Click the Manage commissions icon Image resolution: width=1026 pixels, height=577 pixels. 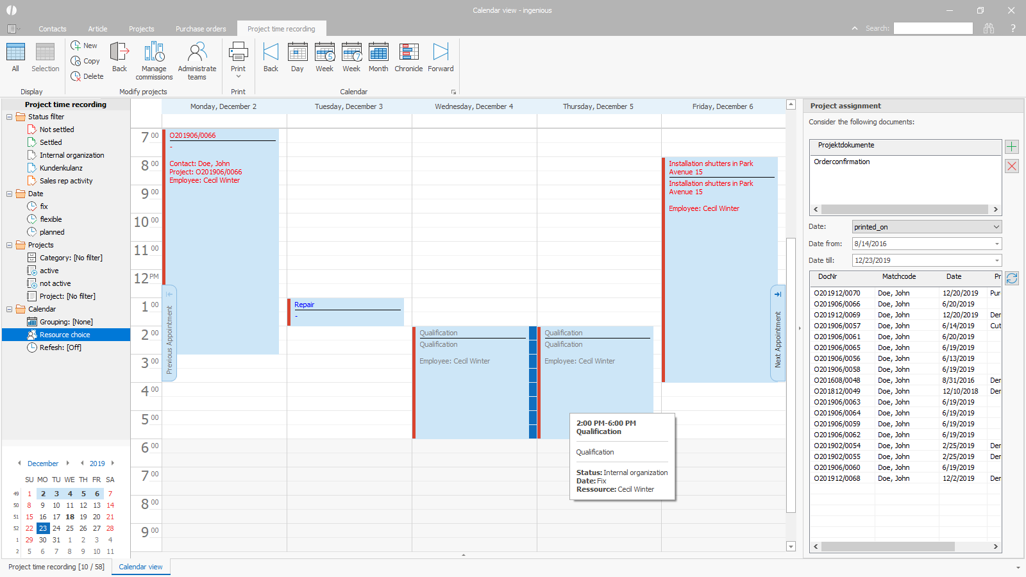154,61
